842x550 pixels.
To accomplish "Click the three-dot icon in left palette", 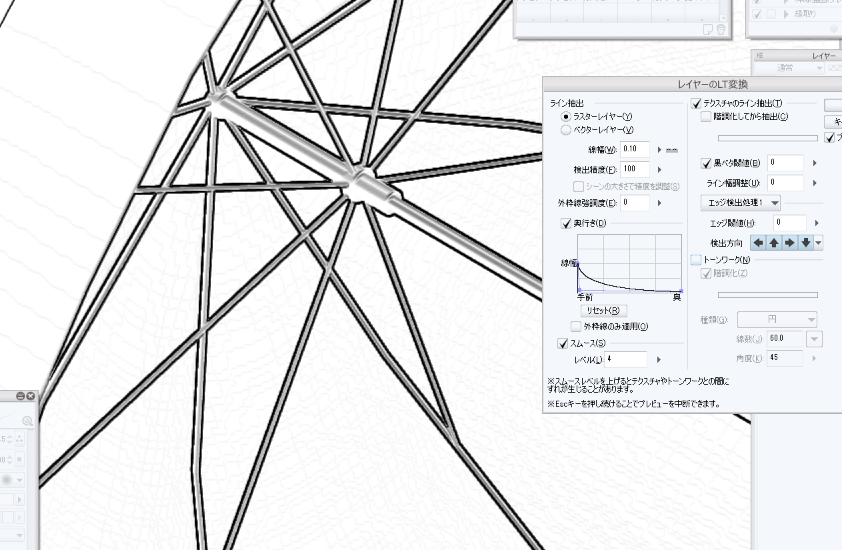I will (19, 439).
